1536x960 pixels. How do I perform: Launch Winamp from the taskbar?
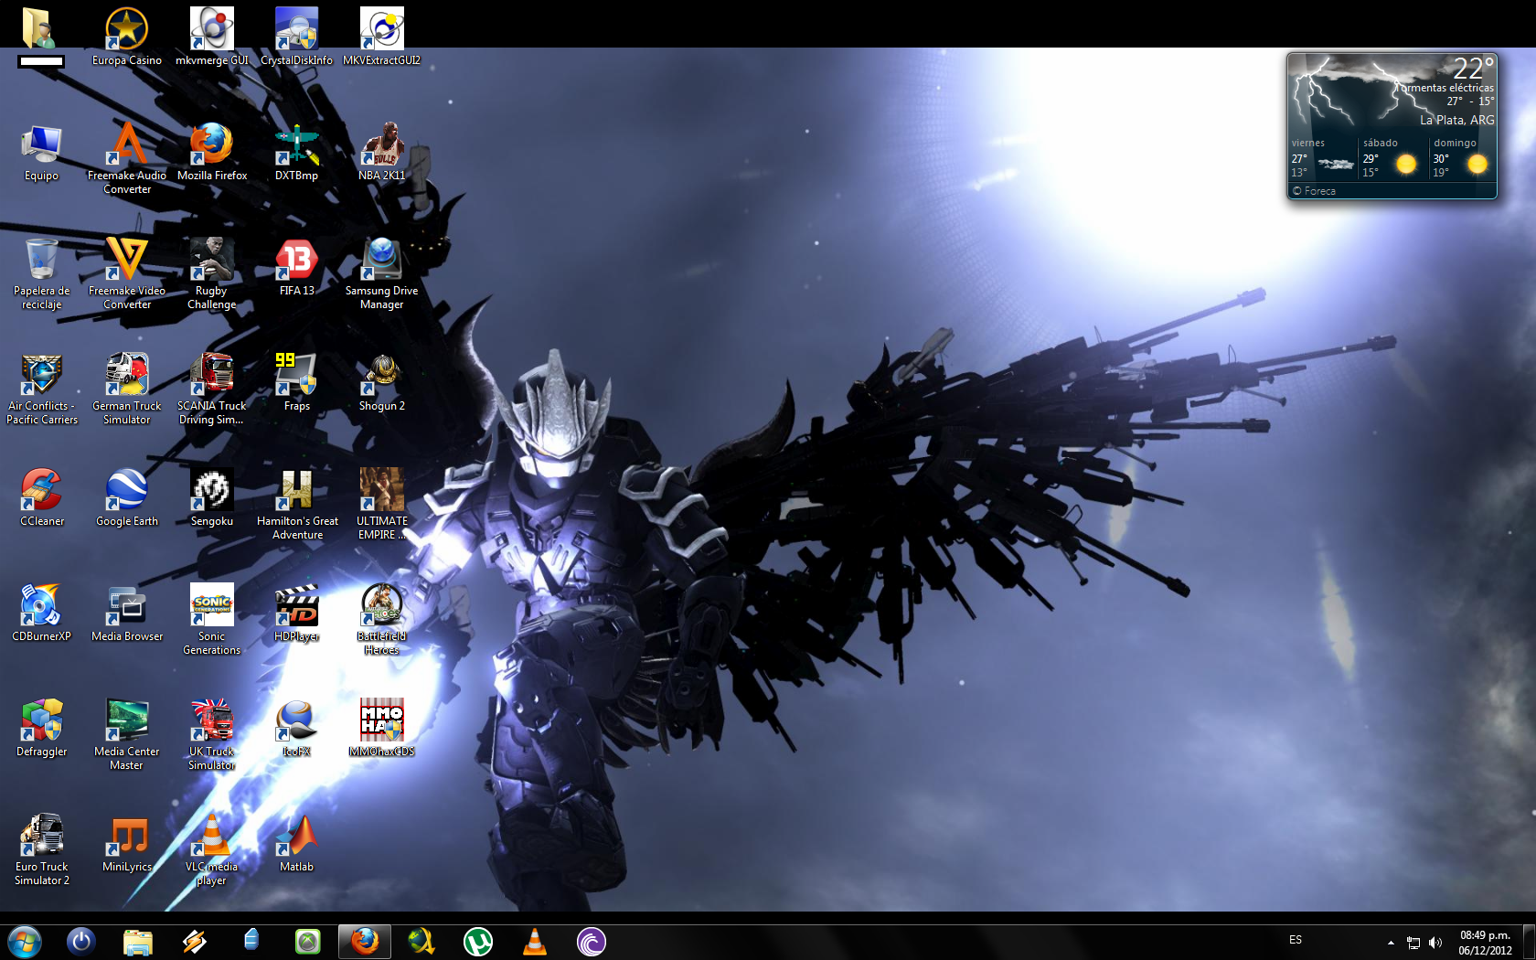tap(195, 942)
